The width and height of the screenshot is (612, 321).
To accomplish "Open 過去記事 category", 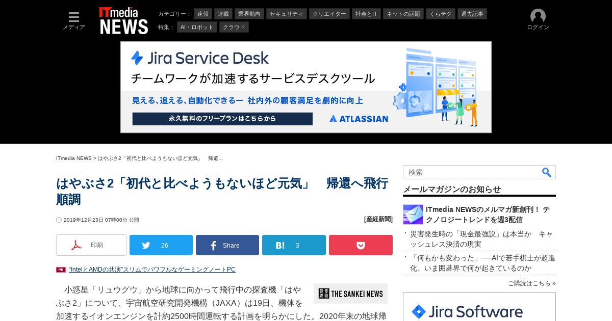I will coord(472,14).
